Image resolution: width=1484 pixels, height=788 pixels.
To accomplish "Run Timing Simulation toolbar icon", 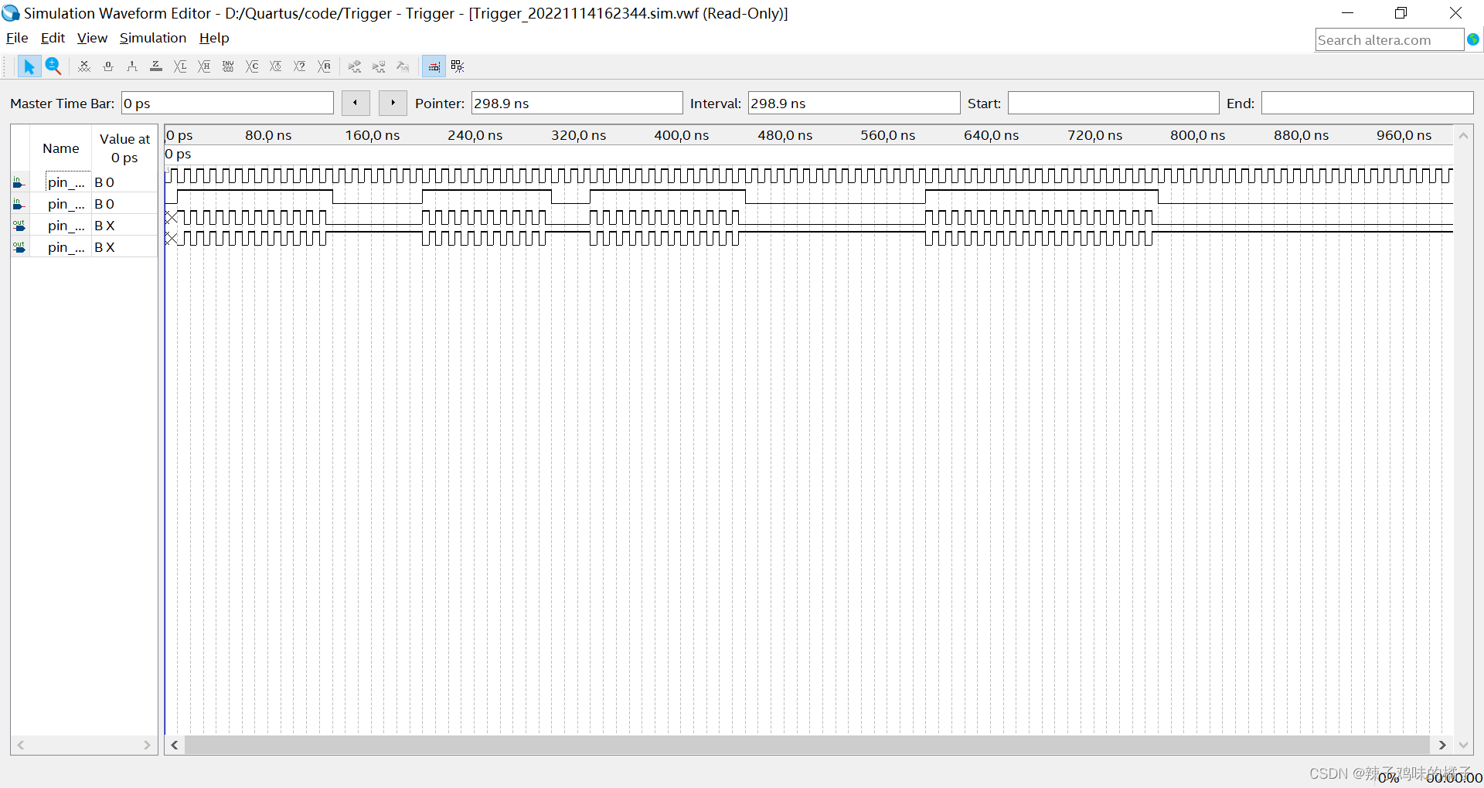I will [x=379, y=66].
